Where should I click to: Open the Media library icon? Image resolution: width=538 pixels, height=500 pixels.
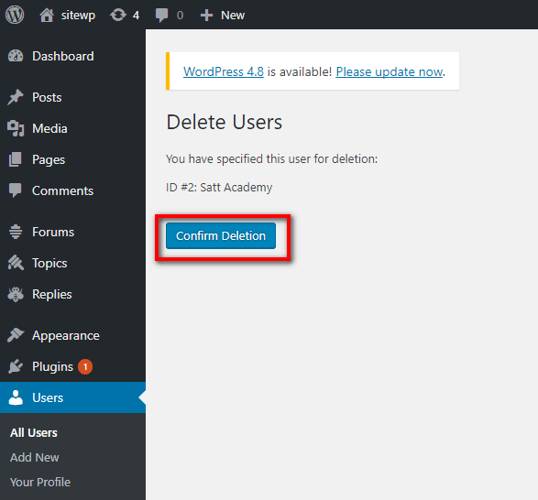click(x=16, y=128)
